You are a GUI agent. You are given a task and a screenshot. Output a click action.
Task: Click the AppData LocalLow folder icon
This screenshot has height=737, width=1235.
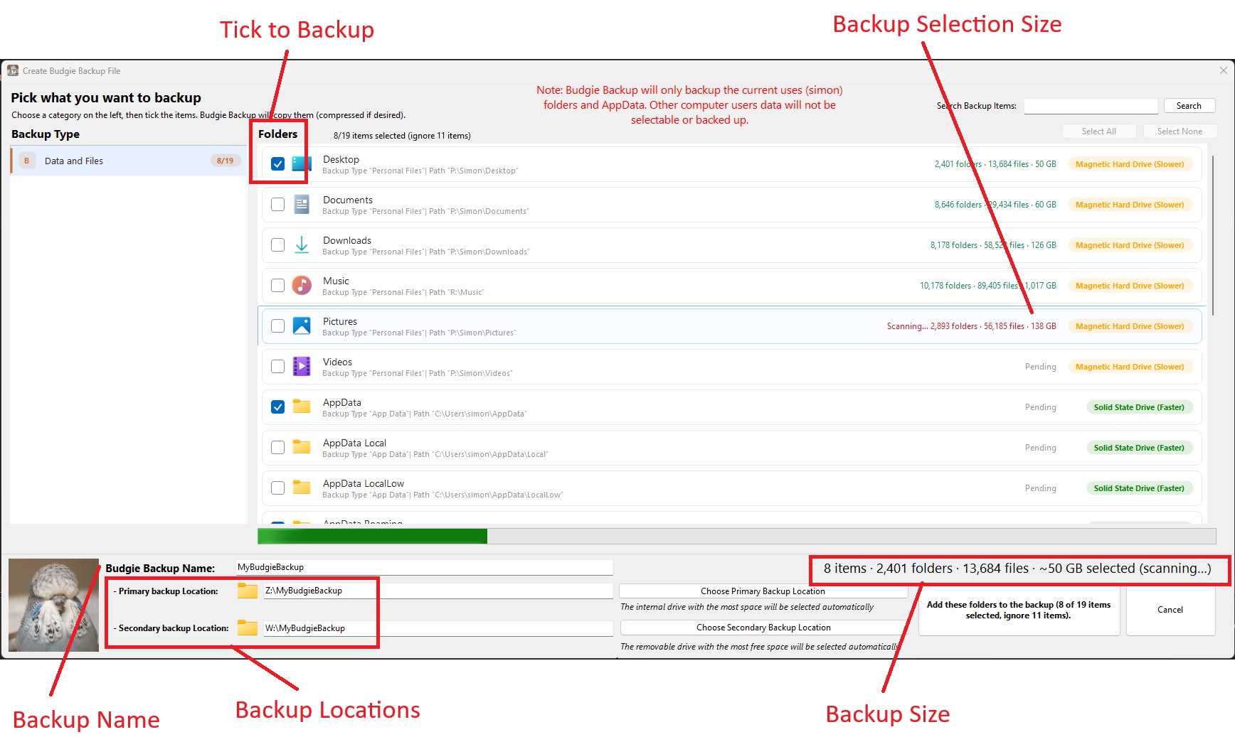click(x=302, y=488)
